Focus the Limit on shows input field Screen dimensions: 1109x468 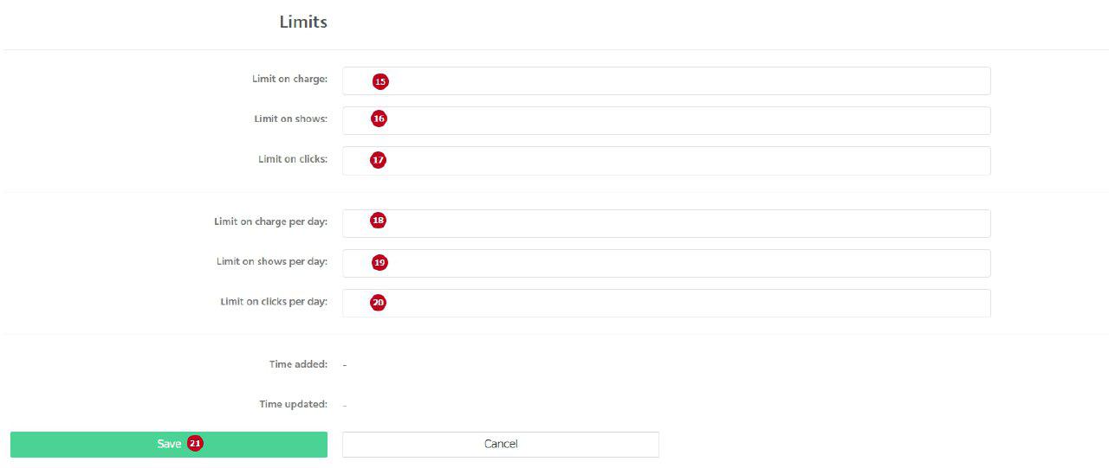(x=666, y=120)
